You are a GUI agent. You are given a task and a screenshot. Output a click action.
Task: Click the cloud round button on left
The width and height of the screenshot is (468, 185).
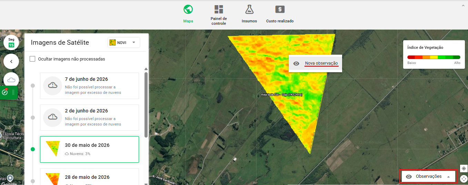11,80
